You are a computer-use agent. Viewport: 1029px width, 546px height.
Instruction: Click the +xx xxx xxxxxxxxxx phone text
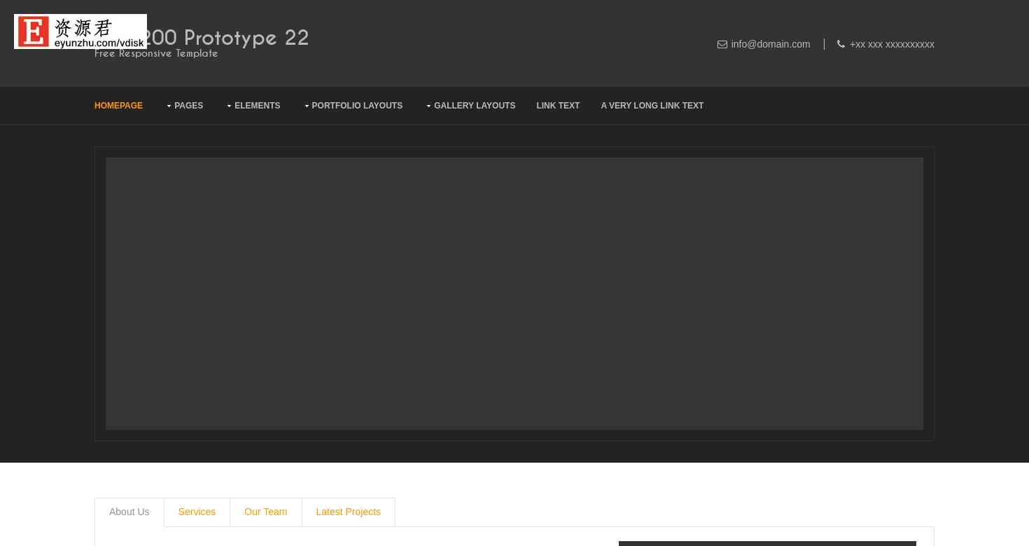(x=892, y=44)
